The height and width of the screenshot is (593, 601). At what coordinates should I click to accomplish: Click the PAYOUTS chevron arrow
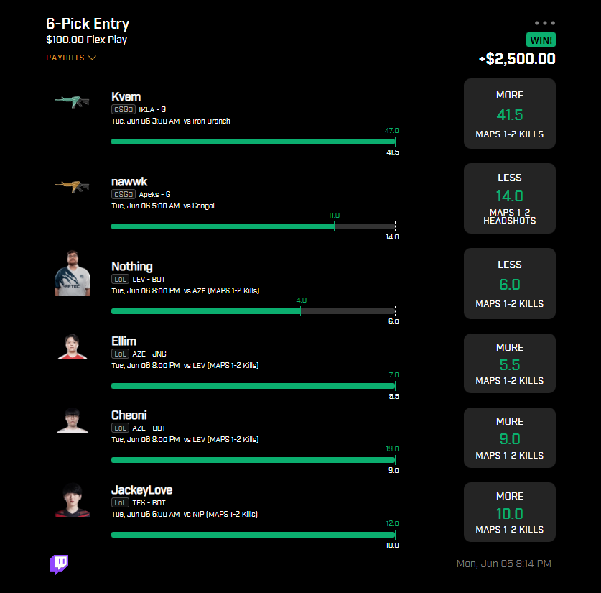pos(92,58)
